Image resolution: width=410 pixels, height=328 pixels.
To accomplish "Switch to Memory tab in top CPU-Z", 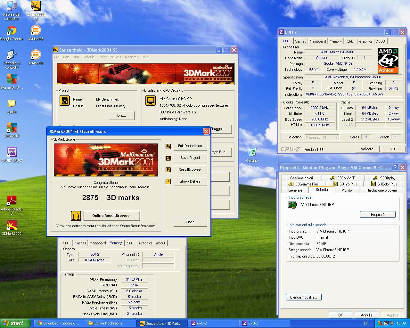I will pyautogui.click(x=335, y=41).
